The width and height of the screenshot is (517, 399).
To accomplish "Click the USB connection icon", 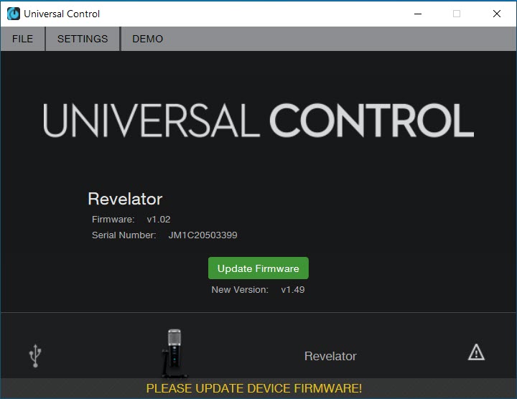I will (35, 356).
